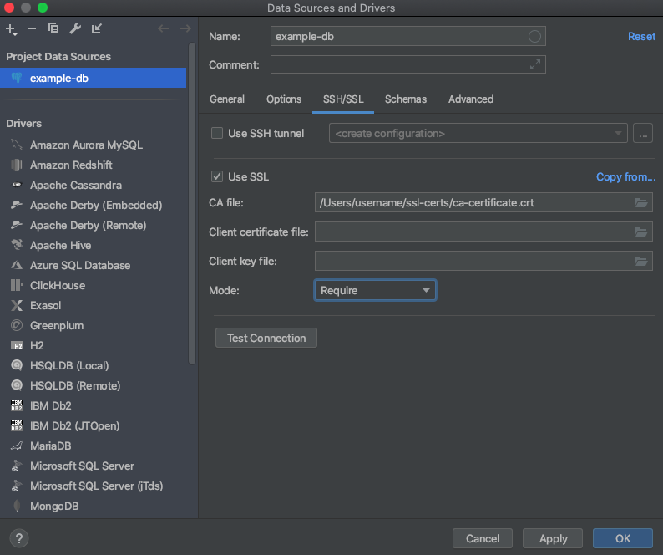
Task: Click the Cancel button
Action: [483, 538]
